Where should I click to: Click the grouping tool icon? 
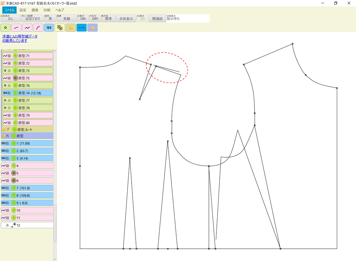pyautogui.click(x=59, y=28)
